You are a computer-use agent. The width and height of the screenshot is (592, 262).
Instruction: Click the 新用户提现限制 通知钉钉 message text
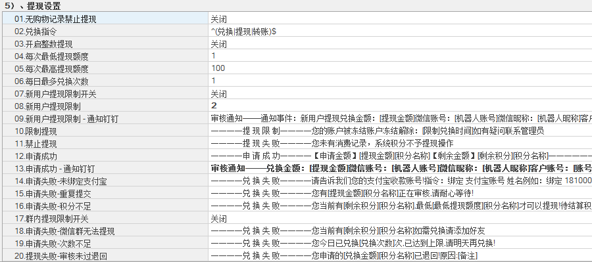click(x=401, y=118)
